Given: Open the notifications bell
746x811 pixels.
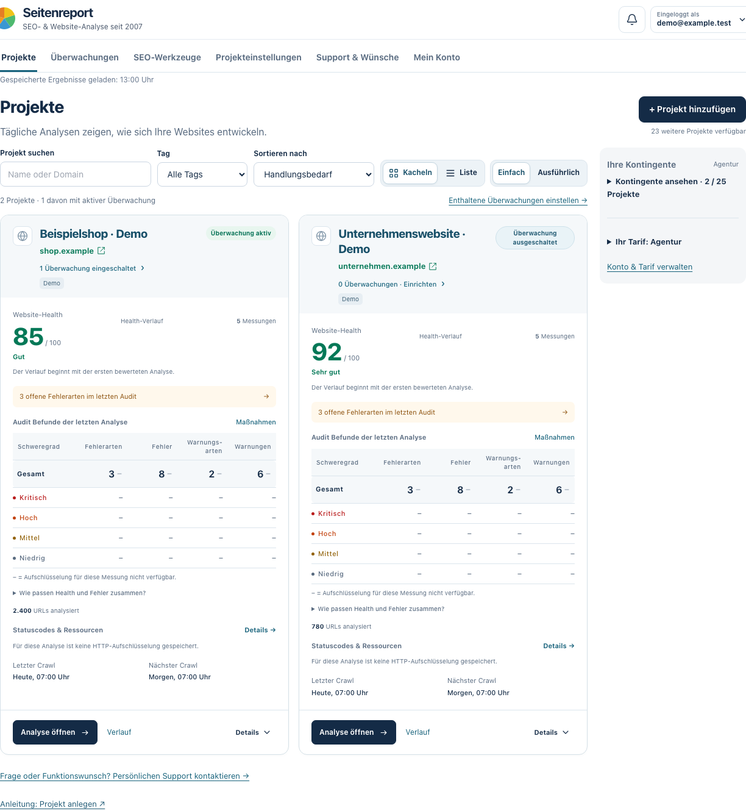Looking at the screenshot, I should tap(632, 20).
